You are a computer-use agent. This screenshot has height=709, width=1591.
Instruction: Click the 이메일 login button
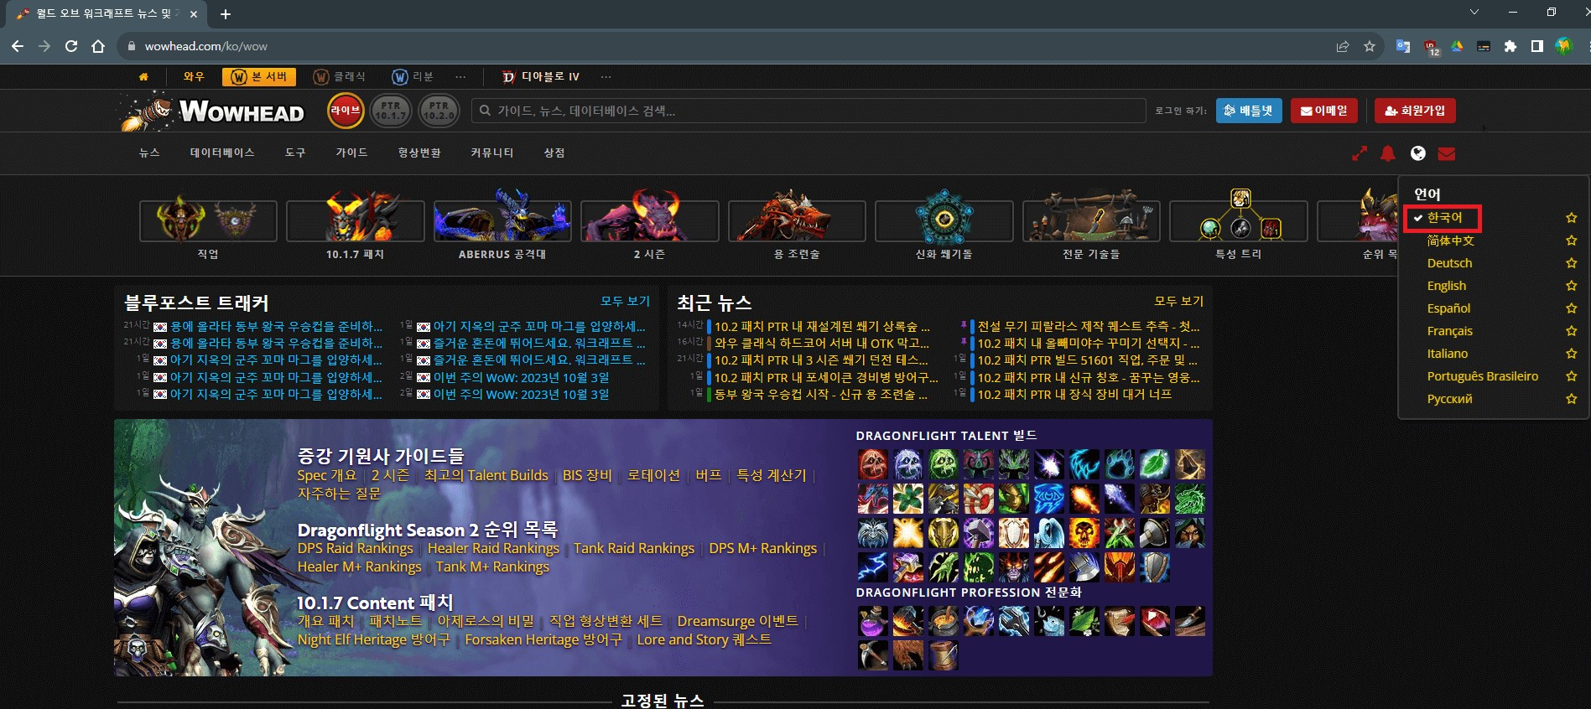click(x=1324, y=111)
